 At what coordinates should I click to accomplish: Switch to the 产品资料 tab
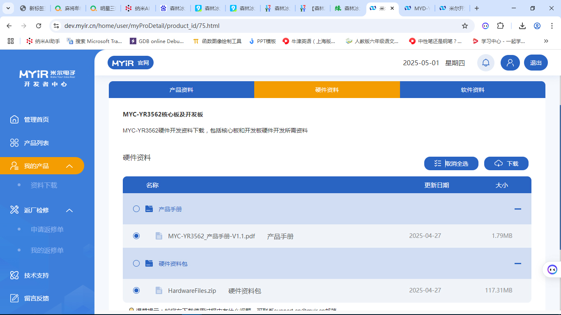coord(182,90)
